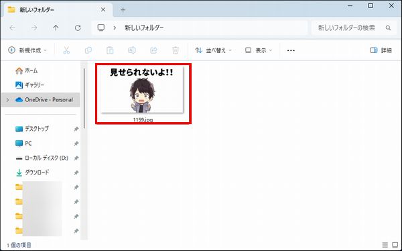Open デスクトップ in quick access
Image resolution: width=402 pixels, height=251 pixels.
37,129
